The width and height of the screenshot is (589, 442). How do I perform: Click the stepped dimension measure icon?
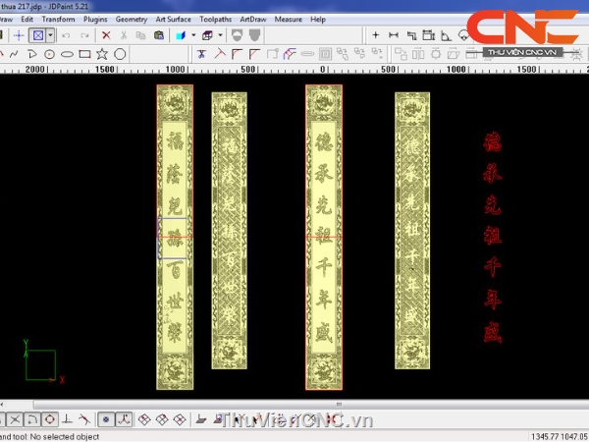(411, 35)
